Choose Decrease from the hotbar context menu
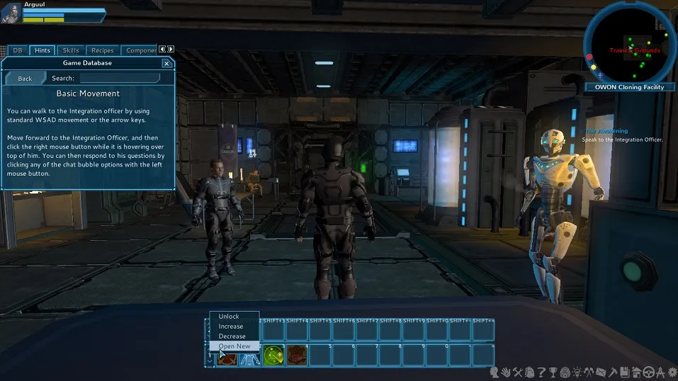678x381 pixels. [x=234, y=336]
